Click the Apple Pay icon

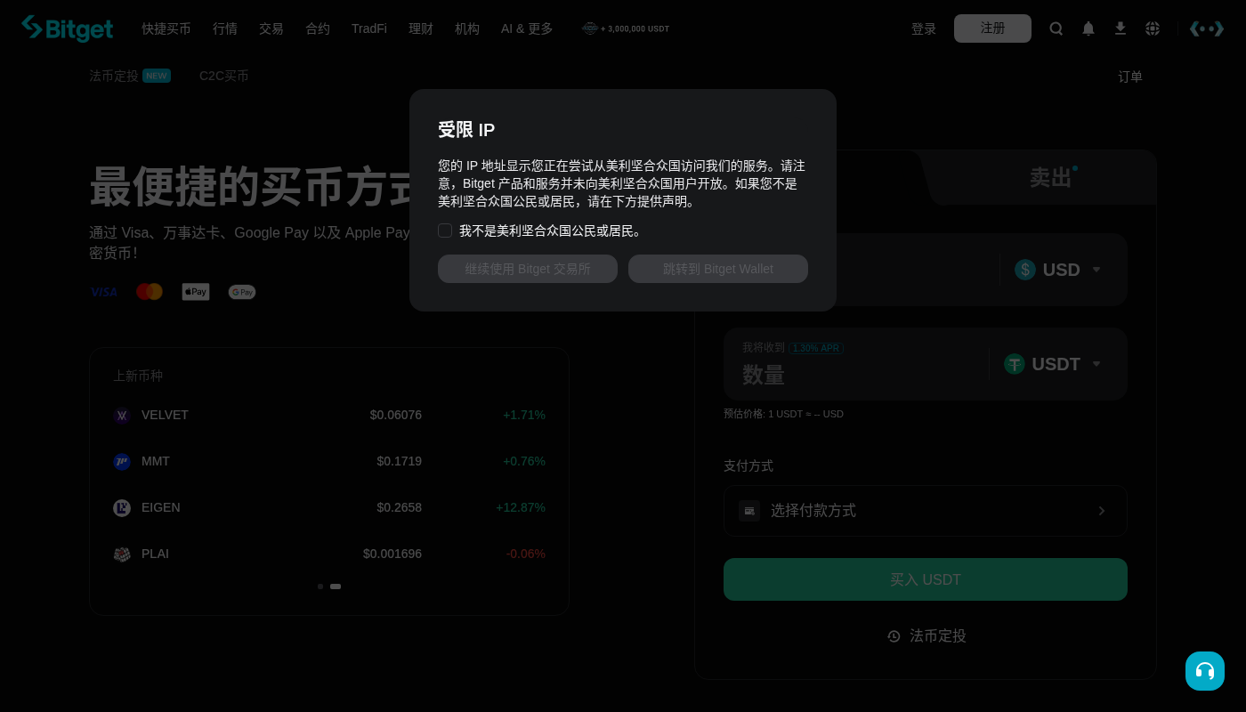(196, 292)
